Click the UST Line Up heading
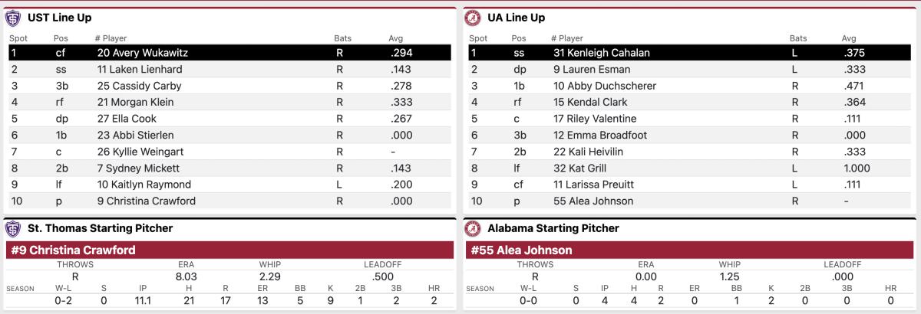Viewport: 921px width, 314px height. (x=59, y=18)
